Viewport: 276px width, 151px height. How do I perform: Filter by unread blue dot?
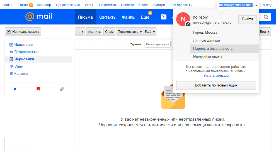[x=15, y=89]
